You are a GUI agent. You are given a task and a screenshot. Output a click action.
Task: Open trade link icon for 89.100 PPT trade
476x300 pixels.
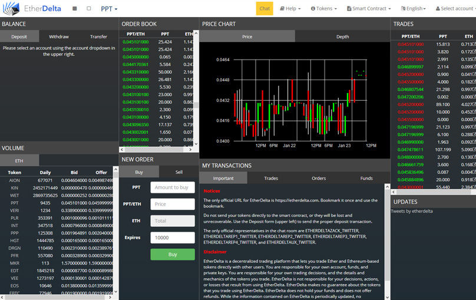click(474, 104)
